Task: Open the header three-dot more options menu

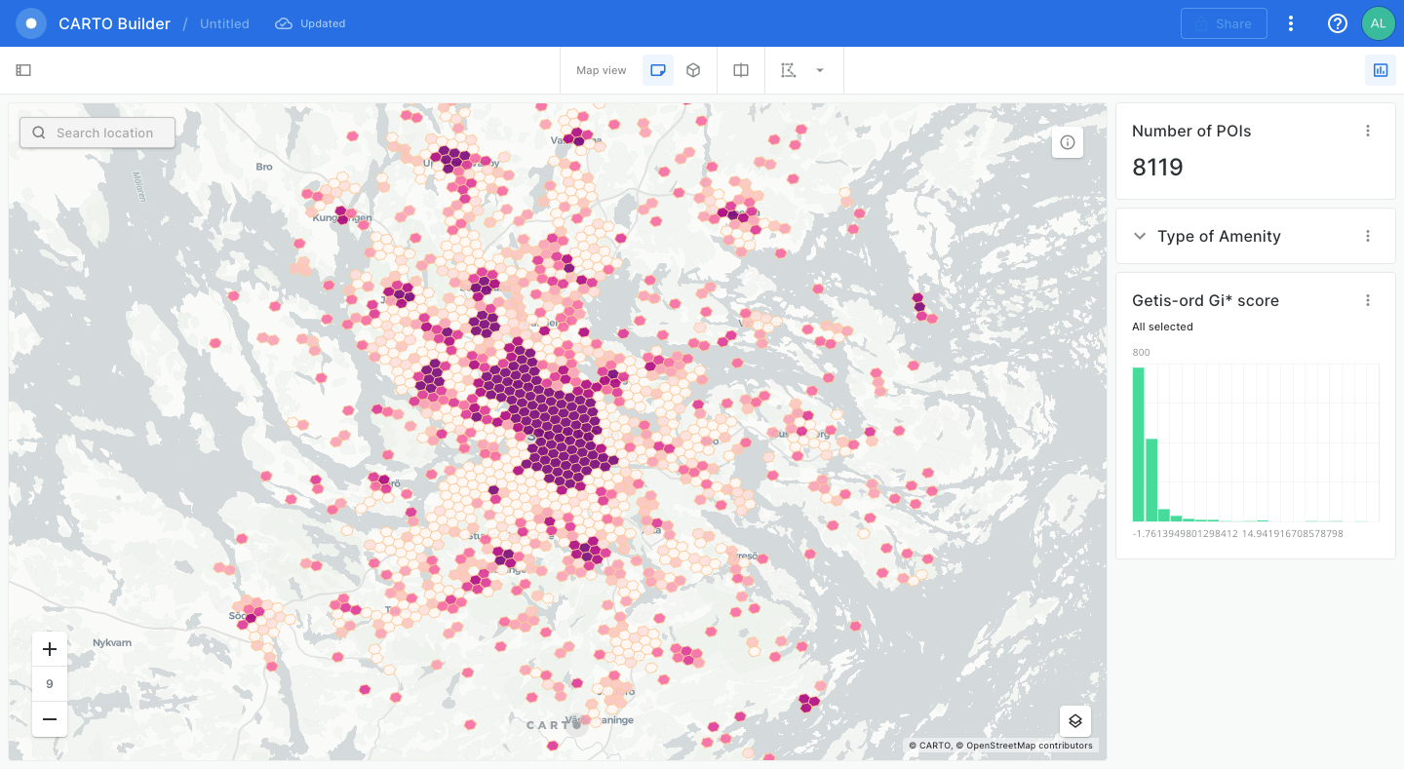Action: pyautogui.click(x=1291, y=23)
